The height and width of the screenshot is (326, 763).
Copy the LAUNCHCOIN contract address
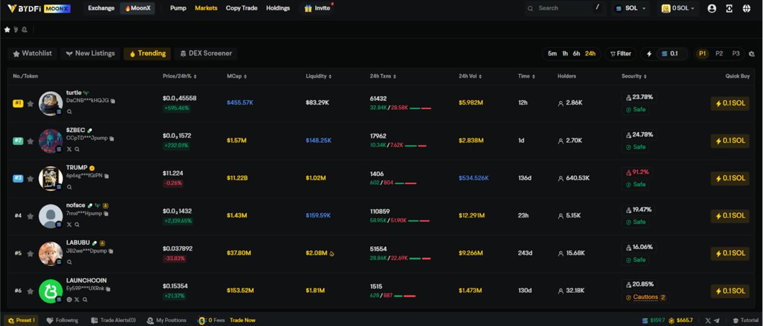(108, 288)
